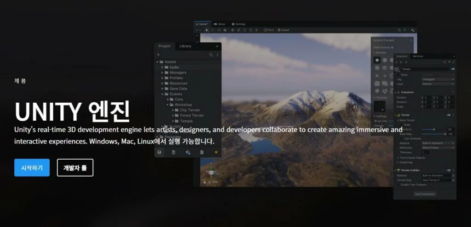Click the blue 시작하기 button
Screen dimensions: 471x227
[x=32, y=168]
